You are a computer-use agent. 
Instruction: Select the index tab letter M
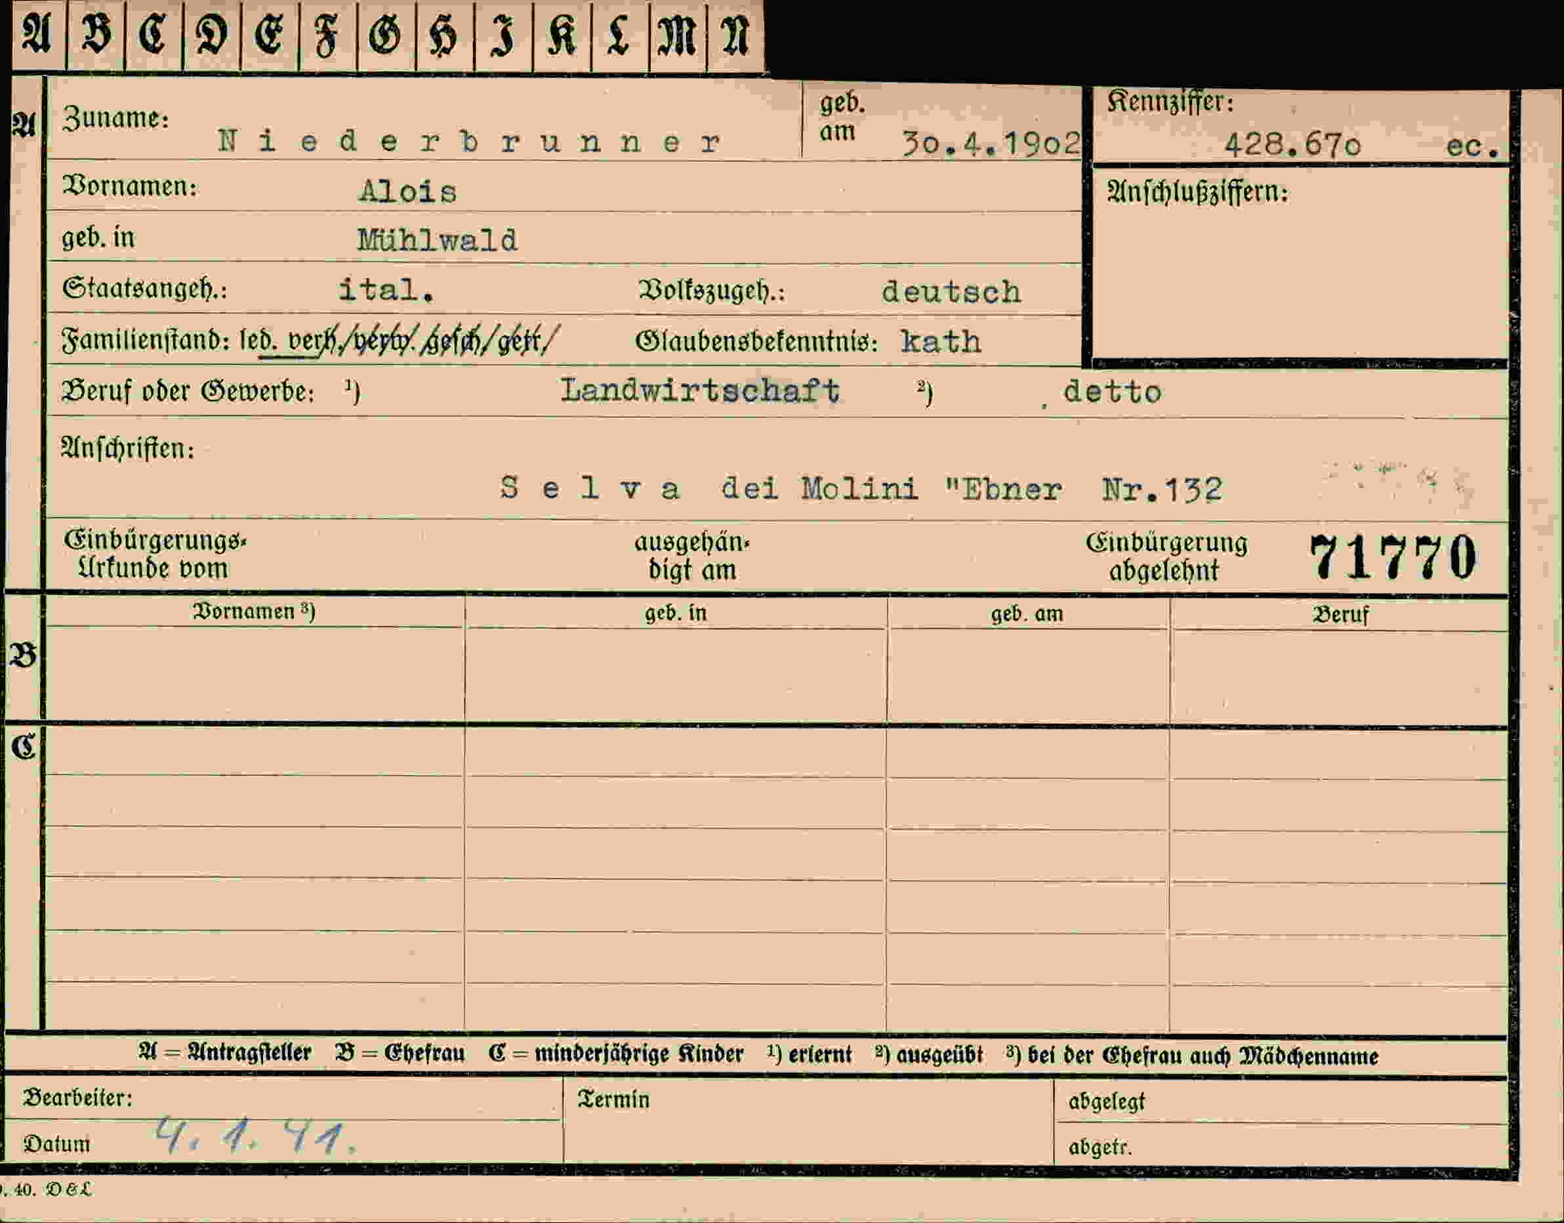pyautogui.click(x=678, y=34)
